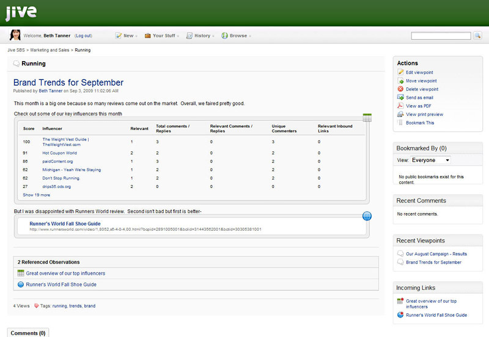Click Send as email action
Viewport: 489px width, 337px height.
point(419,98)
